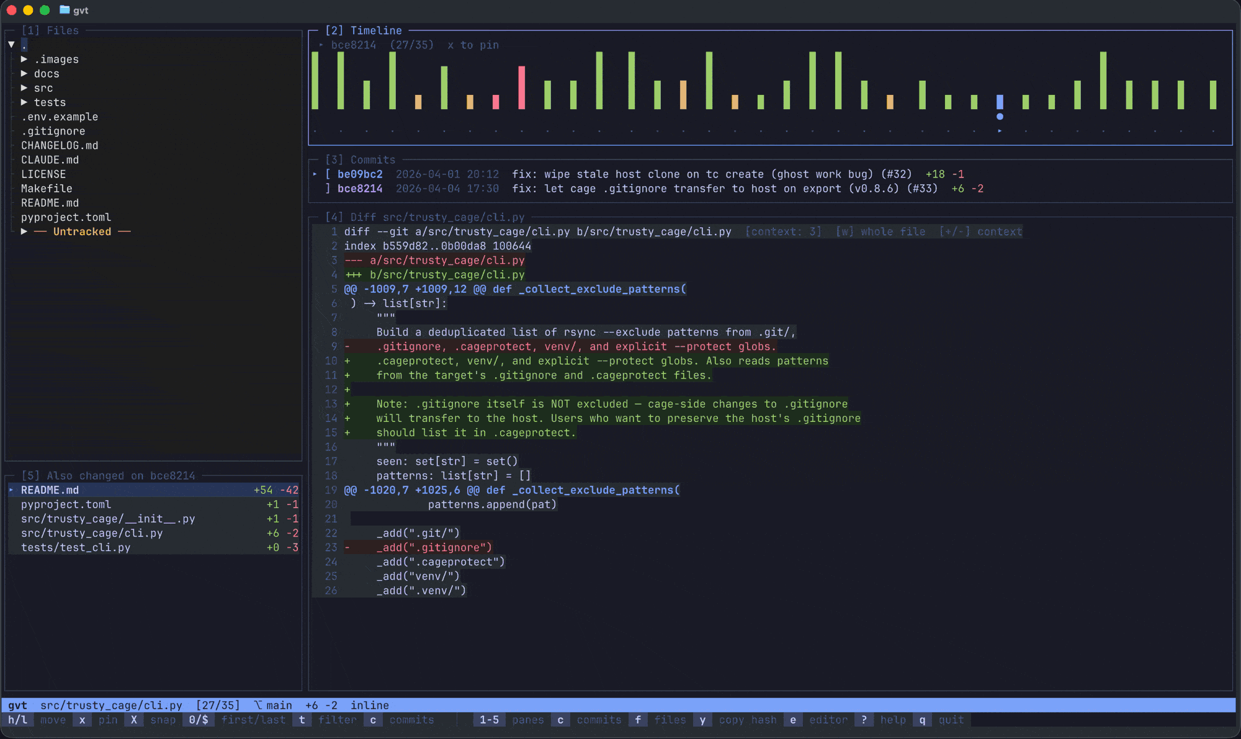Switch to the [3] Commits panel title

coord(360,159)
